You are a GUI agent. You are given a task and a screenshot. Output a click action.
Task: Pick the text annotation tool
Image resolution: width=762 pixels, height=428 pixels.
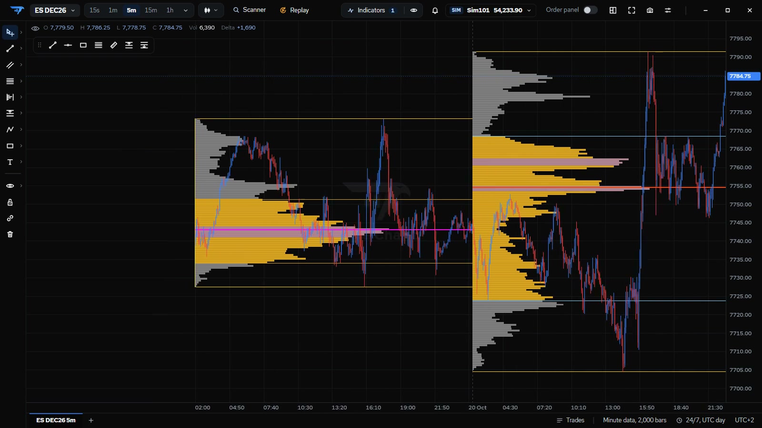(10, 162)
